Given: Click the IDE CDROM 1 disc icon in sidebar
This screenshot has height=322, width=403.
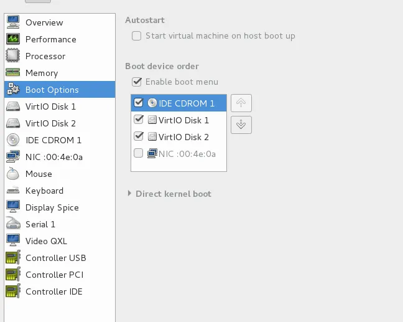Looking at the screenshot, I should [x=13, y=140].
